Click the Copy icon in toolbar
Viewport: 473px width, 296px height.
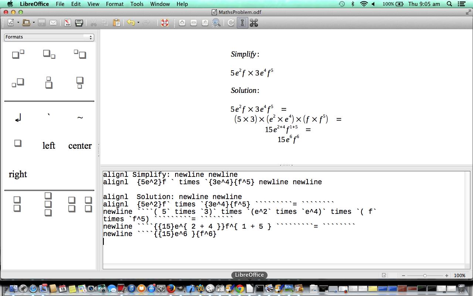click(x=105, y=23)
